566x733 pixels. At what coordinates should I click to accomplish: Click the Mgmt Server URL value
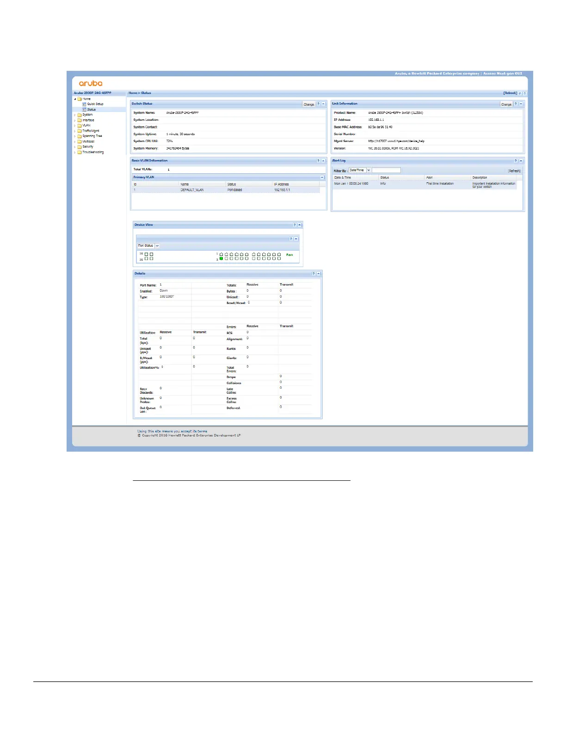396,141
